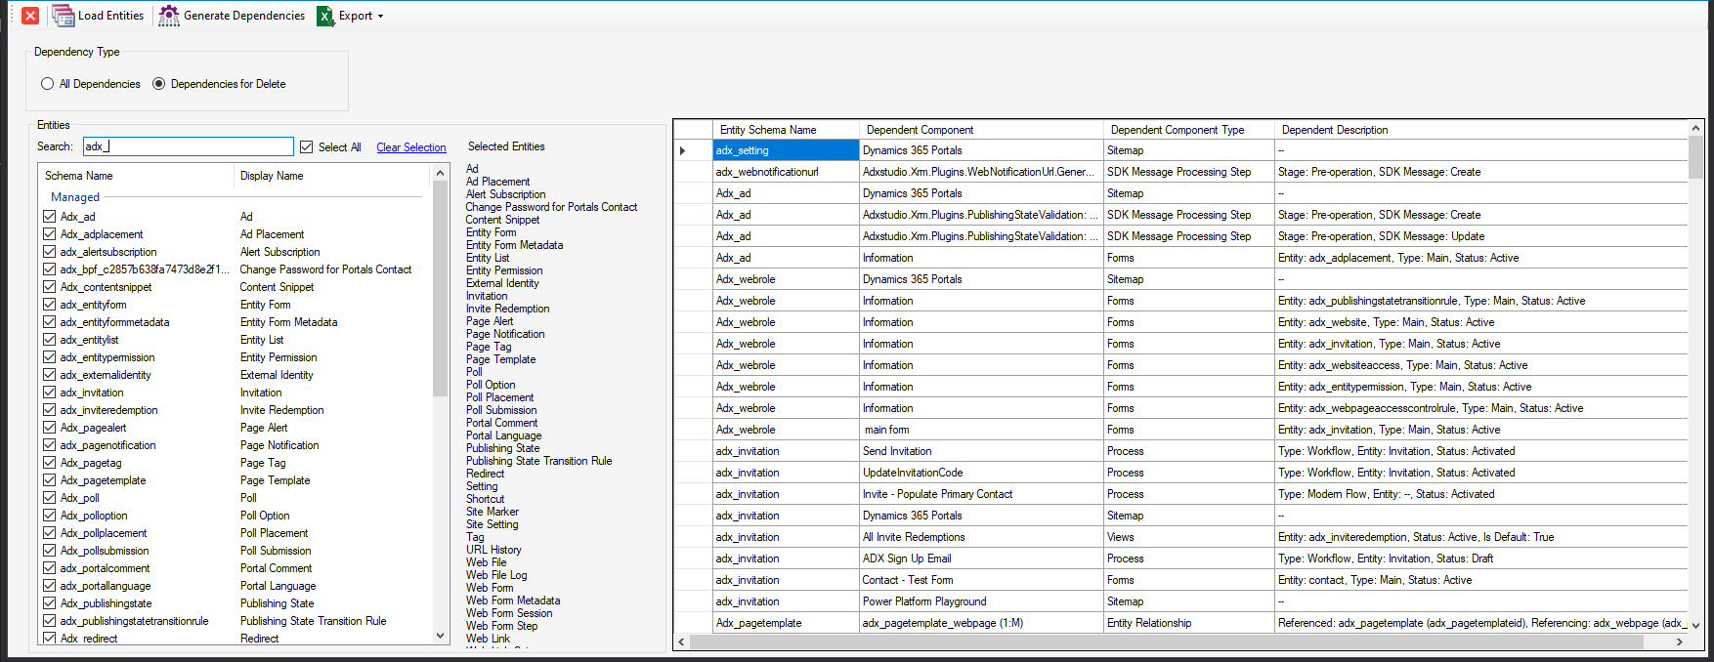Click the entity list scroll-down arrow
1714x662 pixels.
tap(441, 635)
